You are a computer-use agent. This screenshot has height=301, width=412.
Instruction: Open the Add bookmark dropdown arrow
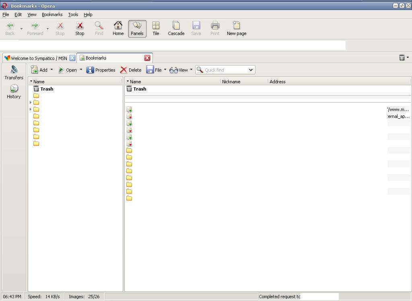click(x=51, y=70)
